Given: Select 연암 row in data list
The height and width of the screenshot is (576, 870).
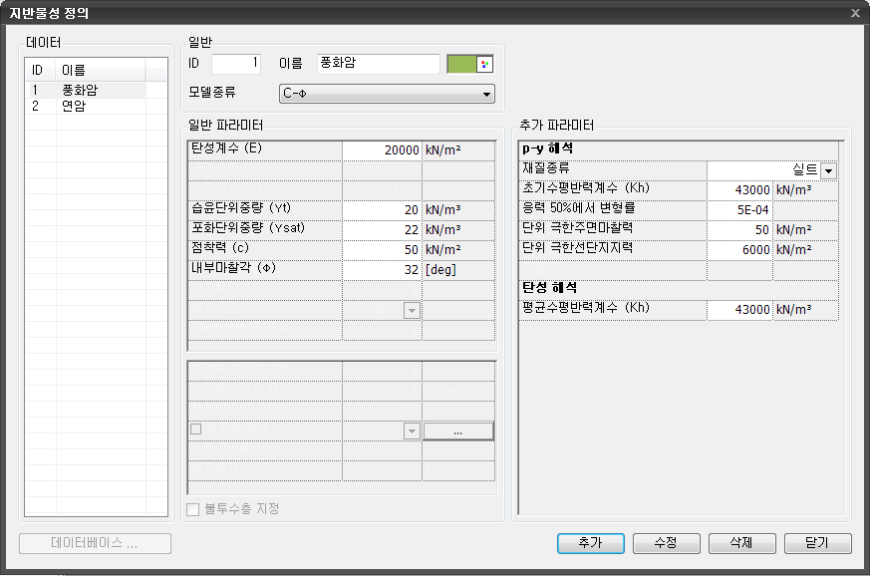Looking at the screenshot, I should [85, 106].
